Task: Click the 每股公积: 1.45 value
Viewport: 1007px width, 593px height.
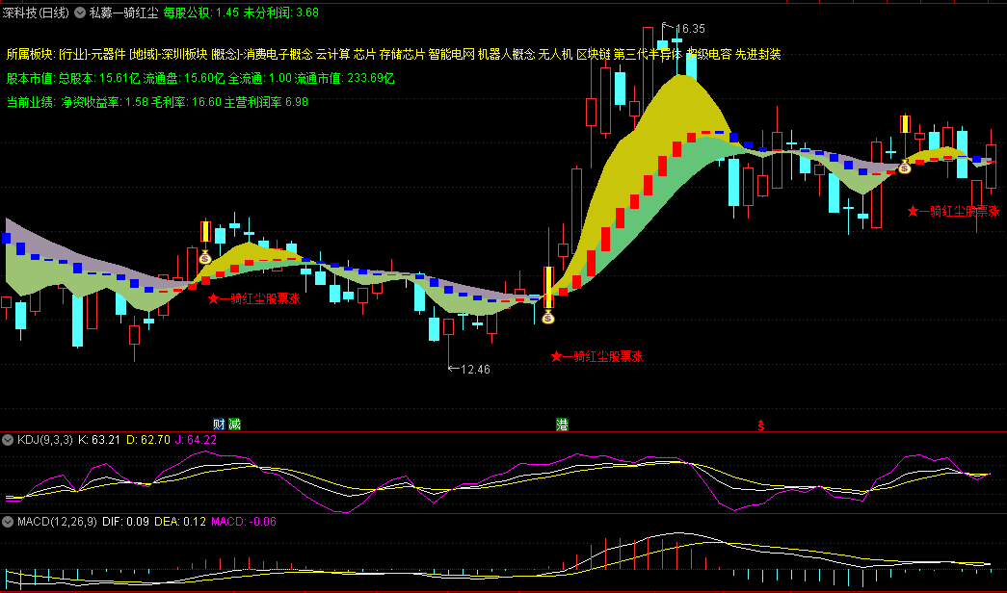Action: (x=201, y=13)
